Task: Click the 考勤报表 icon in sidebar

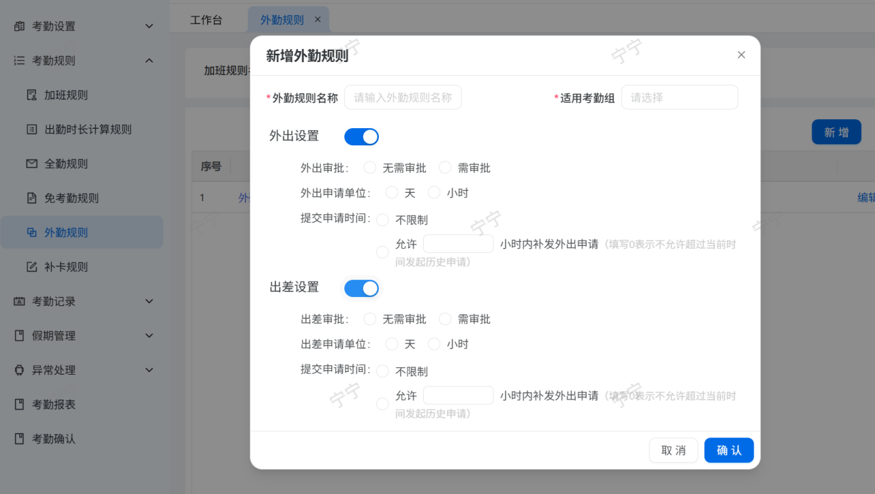Action: [19, 404]
